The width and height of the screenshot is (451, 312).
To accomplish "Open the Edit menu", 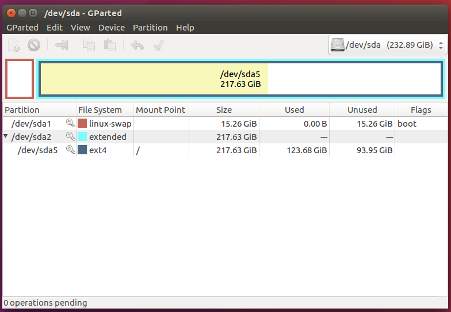I will coord(55,28).
